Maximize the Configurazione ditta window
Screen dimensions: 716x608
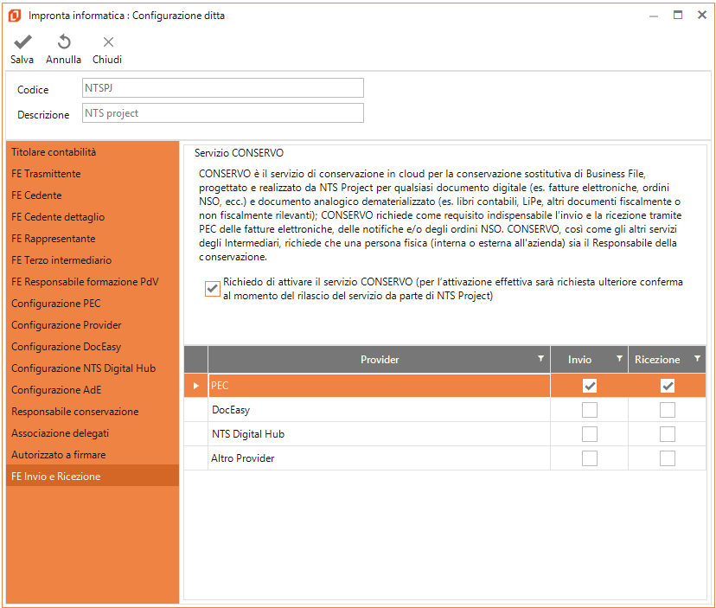[678, 15]
